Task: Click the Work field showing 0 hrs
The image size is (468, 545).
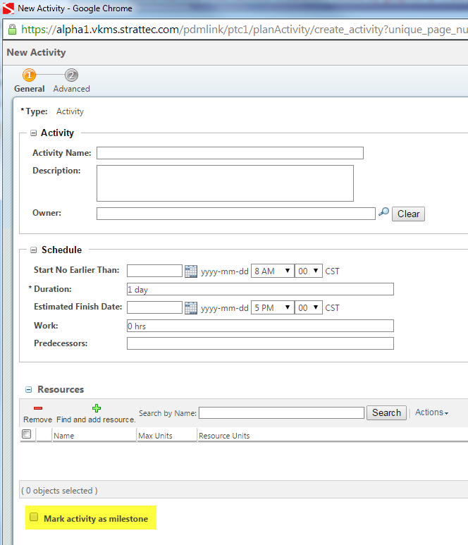Action: tap(260, 326)
